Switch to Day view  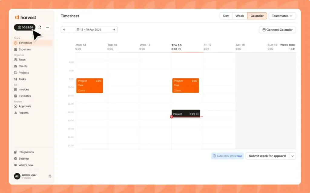(226, 16)
